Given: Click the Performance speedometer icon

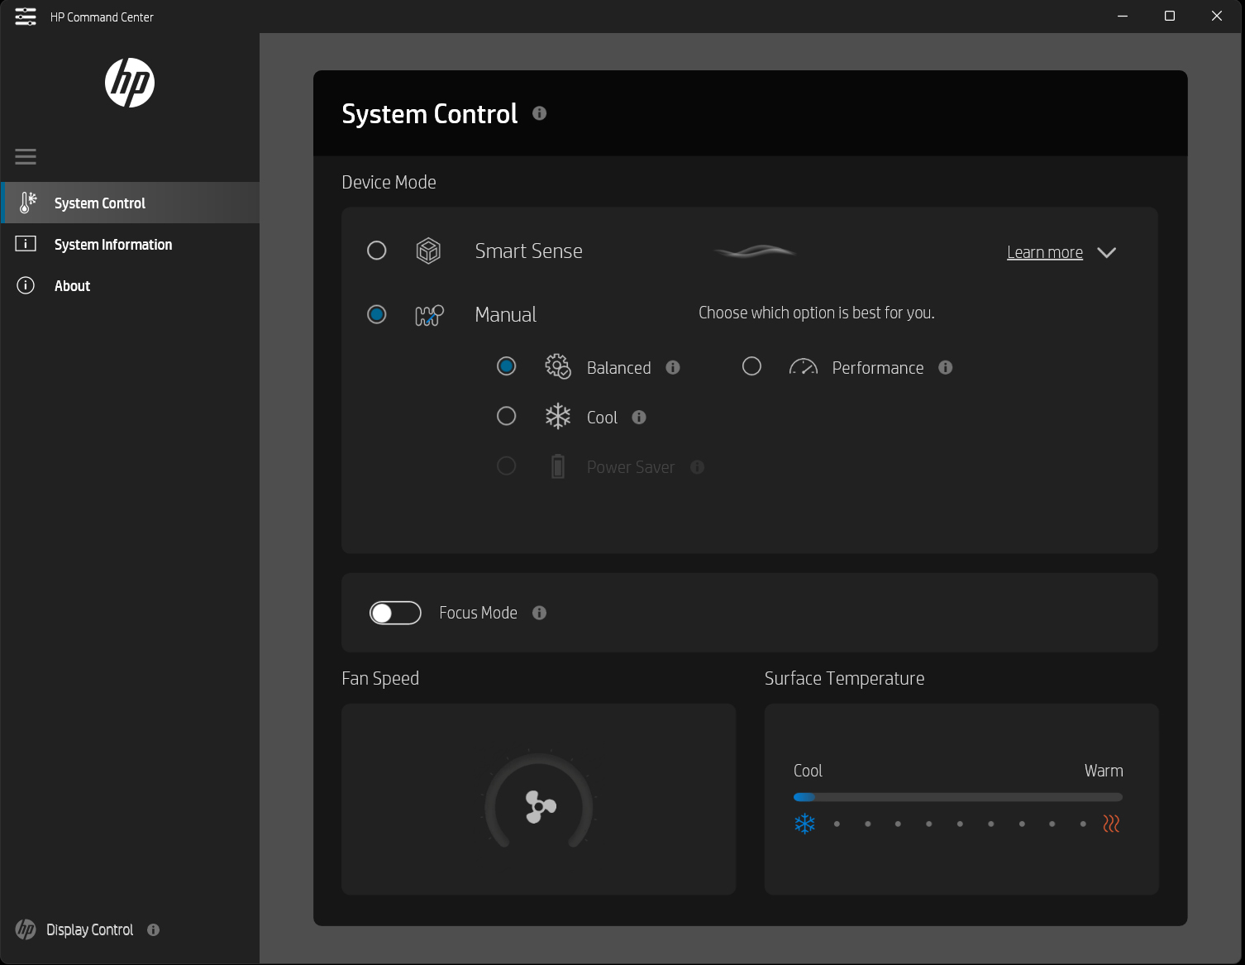Looking at the screenshot, I should 804,367.
